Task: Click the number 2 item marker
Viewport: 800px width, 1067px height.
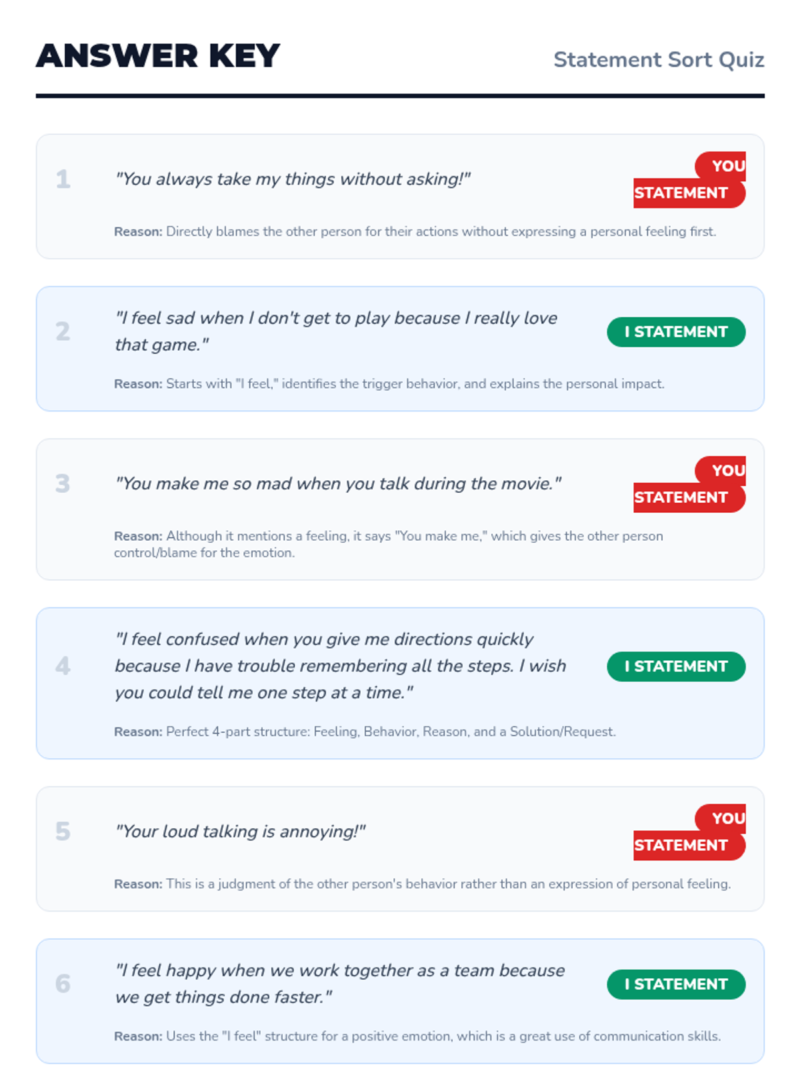Action: (x=63, y=331)
